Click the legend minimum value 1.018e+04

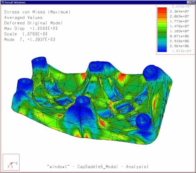181,51
